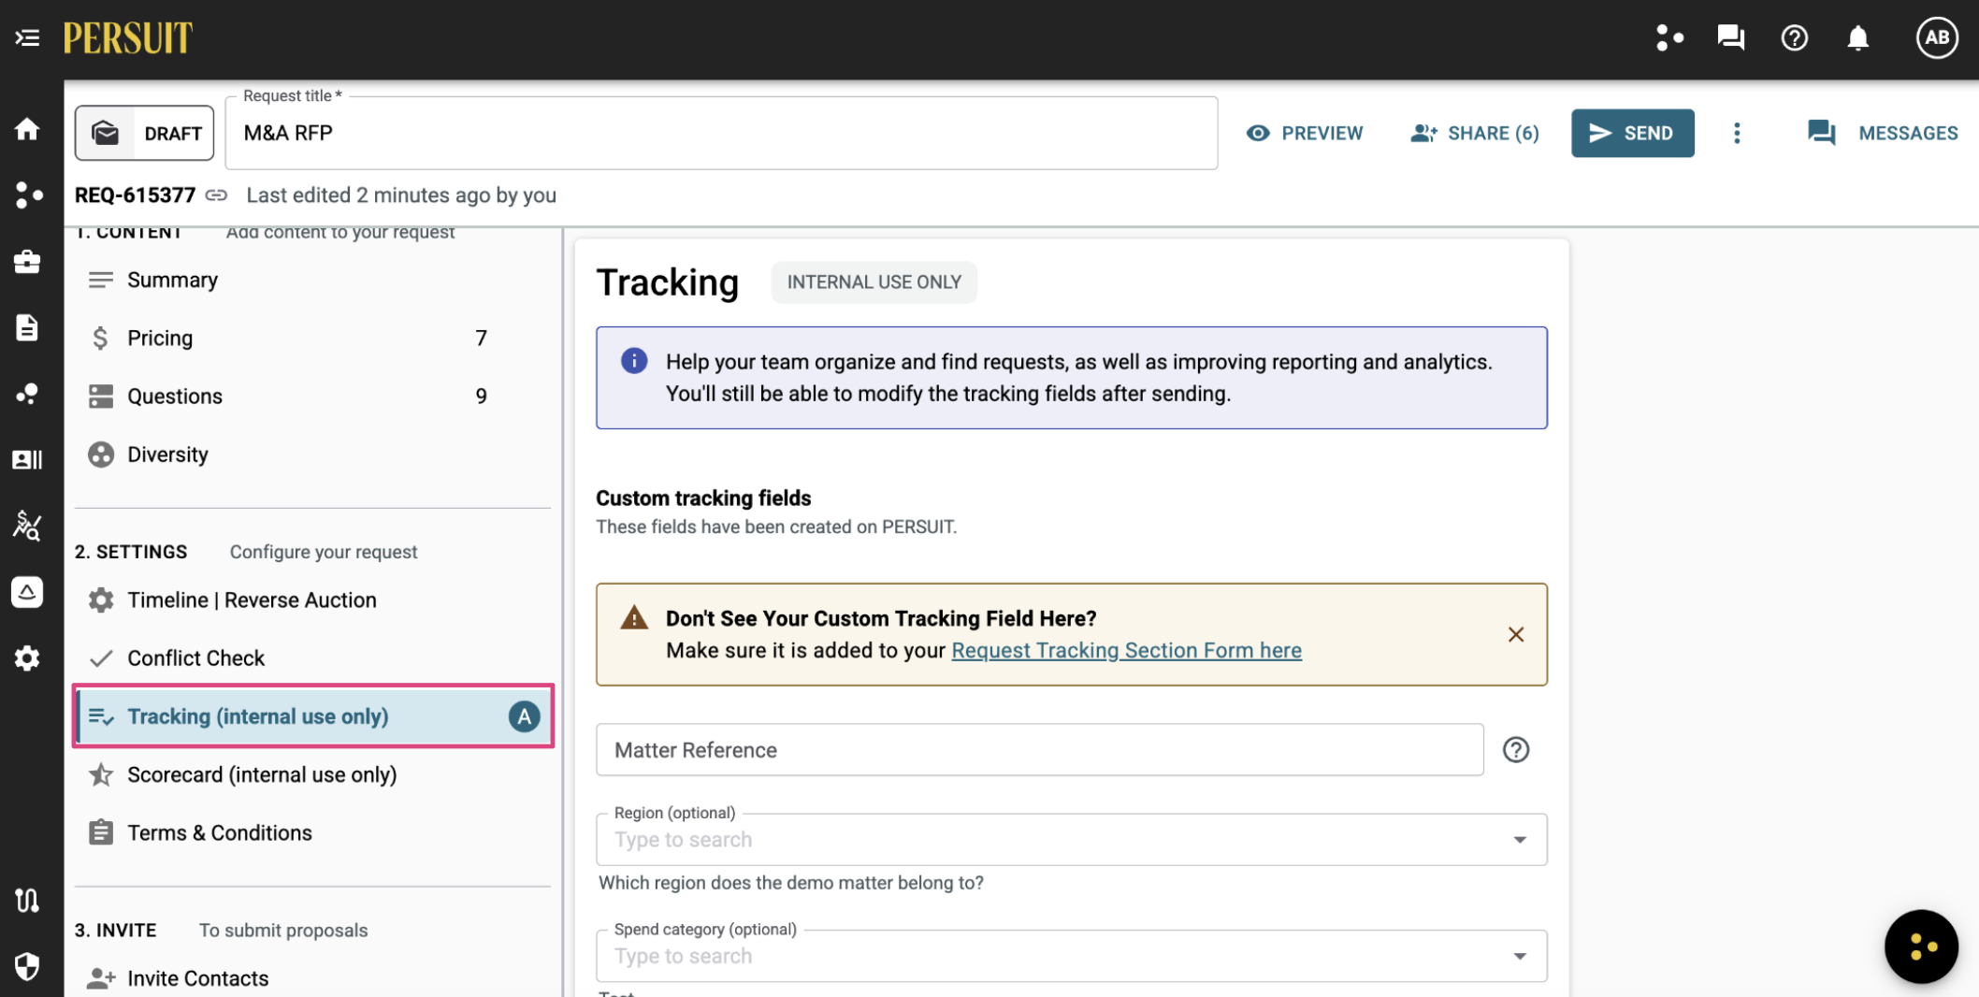The width and height of the screenshot is (1979, 997).
Task: Open the top bar chat messages icon
Action: (1731, 38)
